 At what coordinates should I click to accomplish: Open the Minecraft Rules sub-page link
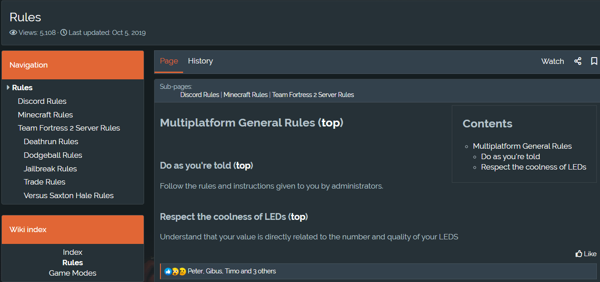pyautogui.click(x=246, y=95)
